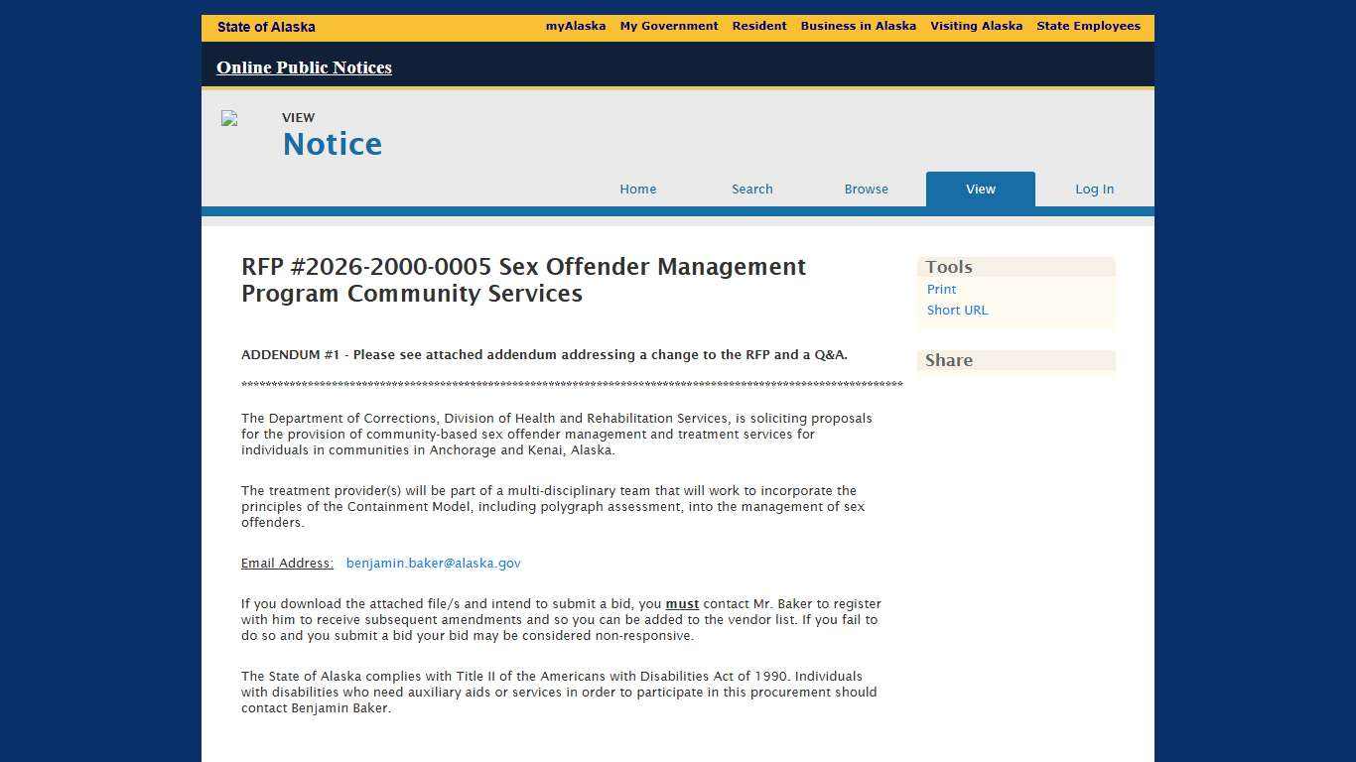Open the My Government menu item

click(669, 26)
